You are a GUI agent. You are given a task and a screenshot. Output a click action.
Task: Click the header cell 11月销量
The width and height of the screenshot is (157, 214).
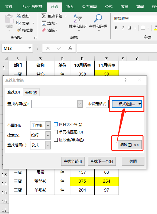pyautogui.click(x=107, y=65)
